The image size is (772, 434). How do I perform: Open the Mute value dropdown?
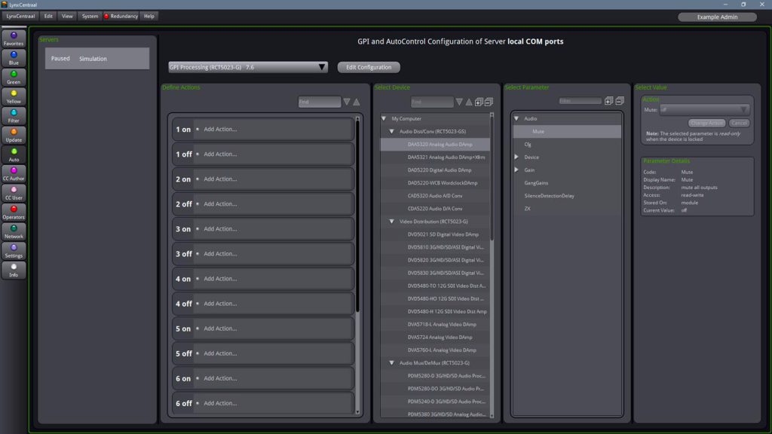tap(704, 110)
